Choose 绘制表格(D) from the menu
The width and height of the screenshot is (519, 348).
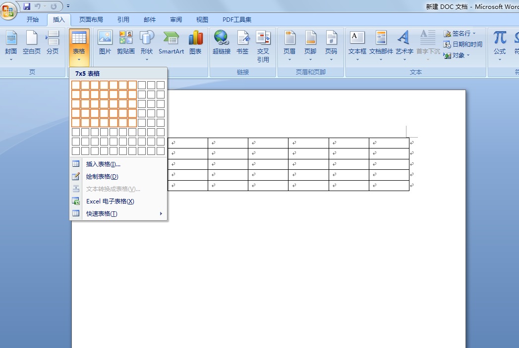point(118,177)
